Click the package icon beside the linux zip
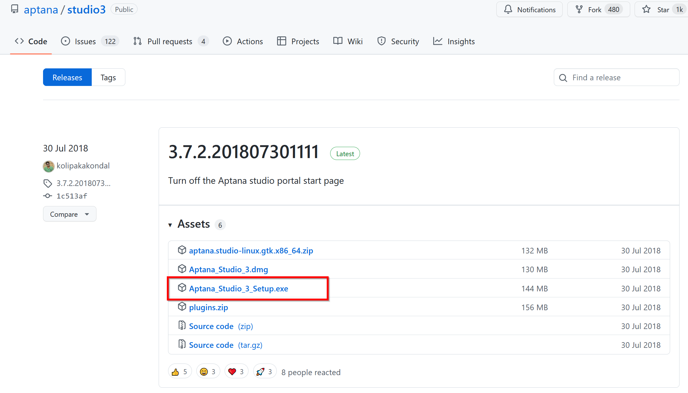 [x=182, y=250]
